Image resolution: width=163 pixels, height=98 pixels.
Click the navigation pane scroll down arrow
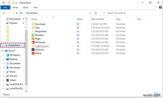(x=26, y=91)
